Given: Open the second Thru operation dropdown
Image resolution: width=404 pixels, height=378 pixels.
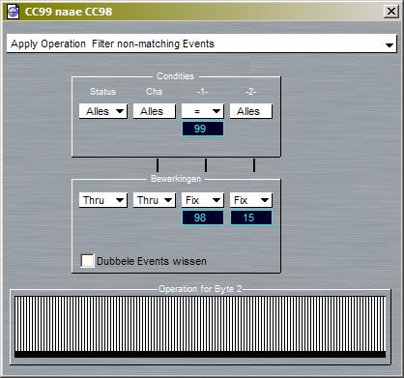Looking at the screenshot, I should point(155,200).
